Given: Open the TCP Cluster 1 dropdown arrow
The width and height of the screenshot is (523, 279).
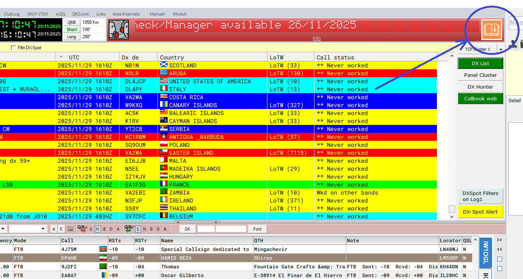Looking at the screenshot, I should click(x=500, y=49).
